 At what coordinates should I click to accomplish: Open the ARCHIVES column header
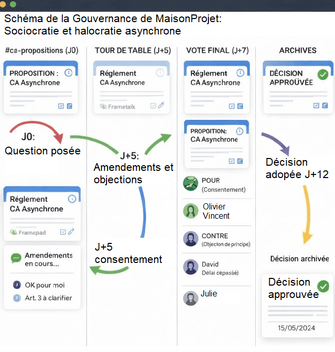297,50
